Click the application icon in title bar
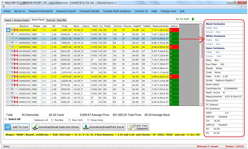 point(2,2)
